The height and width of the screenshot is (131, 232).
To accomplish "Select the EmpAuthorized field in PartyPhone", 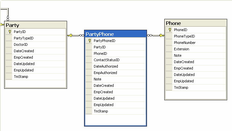I will coord(105,73).
